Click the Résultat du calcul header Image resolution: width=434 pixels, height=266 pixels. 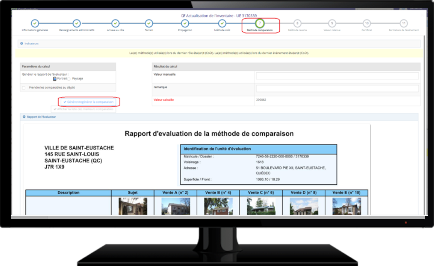tap(286, 66)
